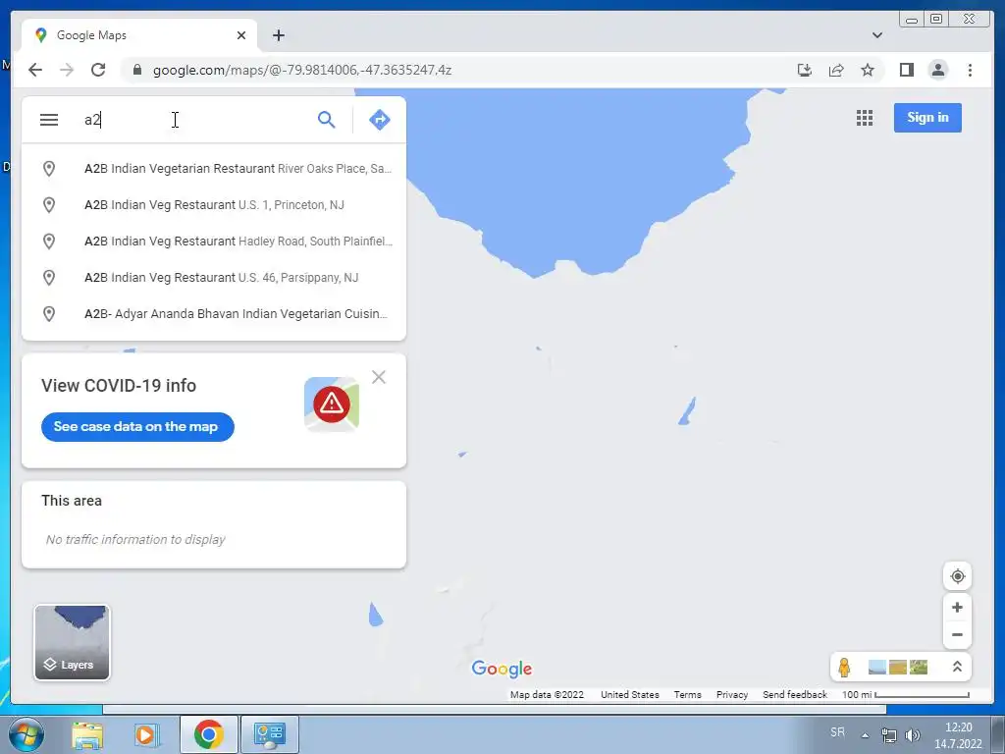Click Chrome icon in taskbar
Screen dimensions: 1005x754
[208, 734]
